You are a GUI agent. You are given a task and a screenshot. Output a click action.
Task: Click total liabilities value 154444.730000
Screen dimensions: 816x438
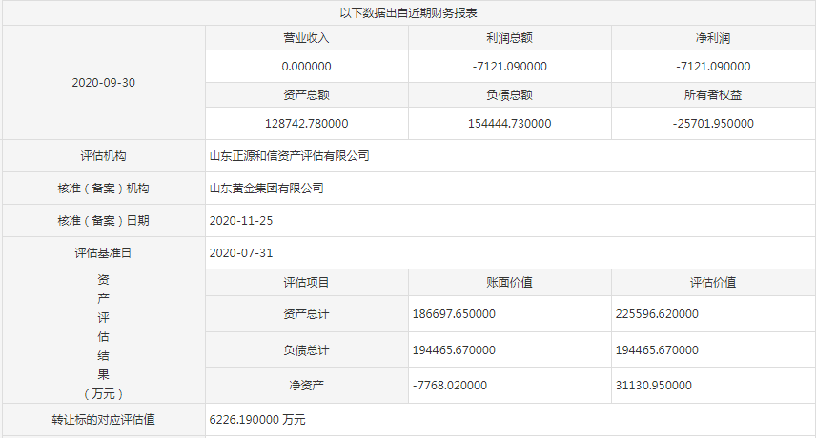pos(509,124)
